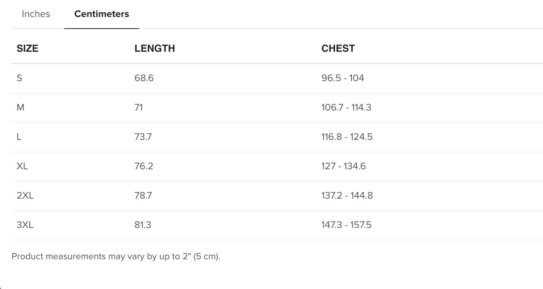Viewport: 543px width, 289px height.
Task: Click the product measurements disclaimer text
Action: [116, 257]
